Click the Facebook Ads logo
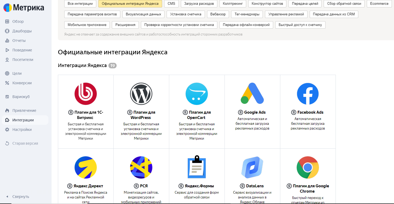The height and width of the screenshot is (204, 394). (308, 94)
